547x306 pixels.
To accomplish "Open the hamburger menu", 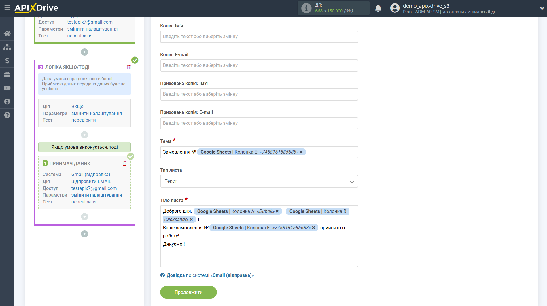I will [x=7, y=8].
